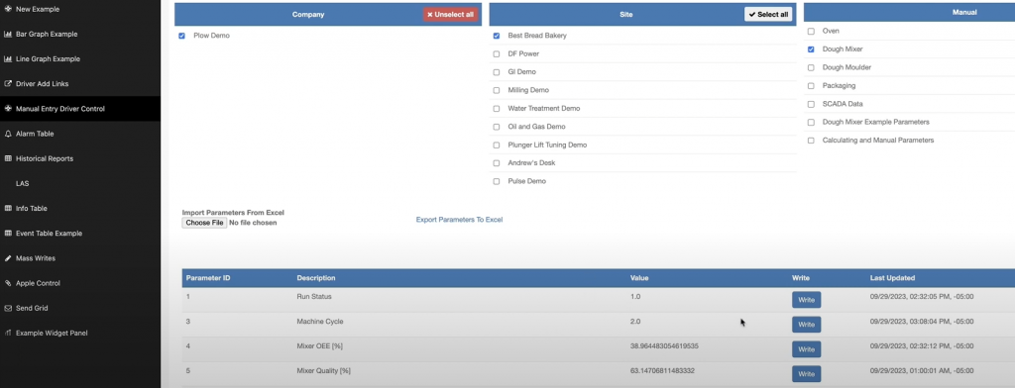Click Write button for Mixer OEE
This screenshot has width=1015, height=388.
(806, 349)
